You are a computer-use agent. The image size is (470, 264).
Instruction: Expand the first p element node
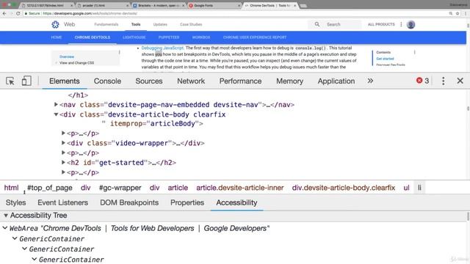click(63, 133)
